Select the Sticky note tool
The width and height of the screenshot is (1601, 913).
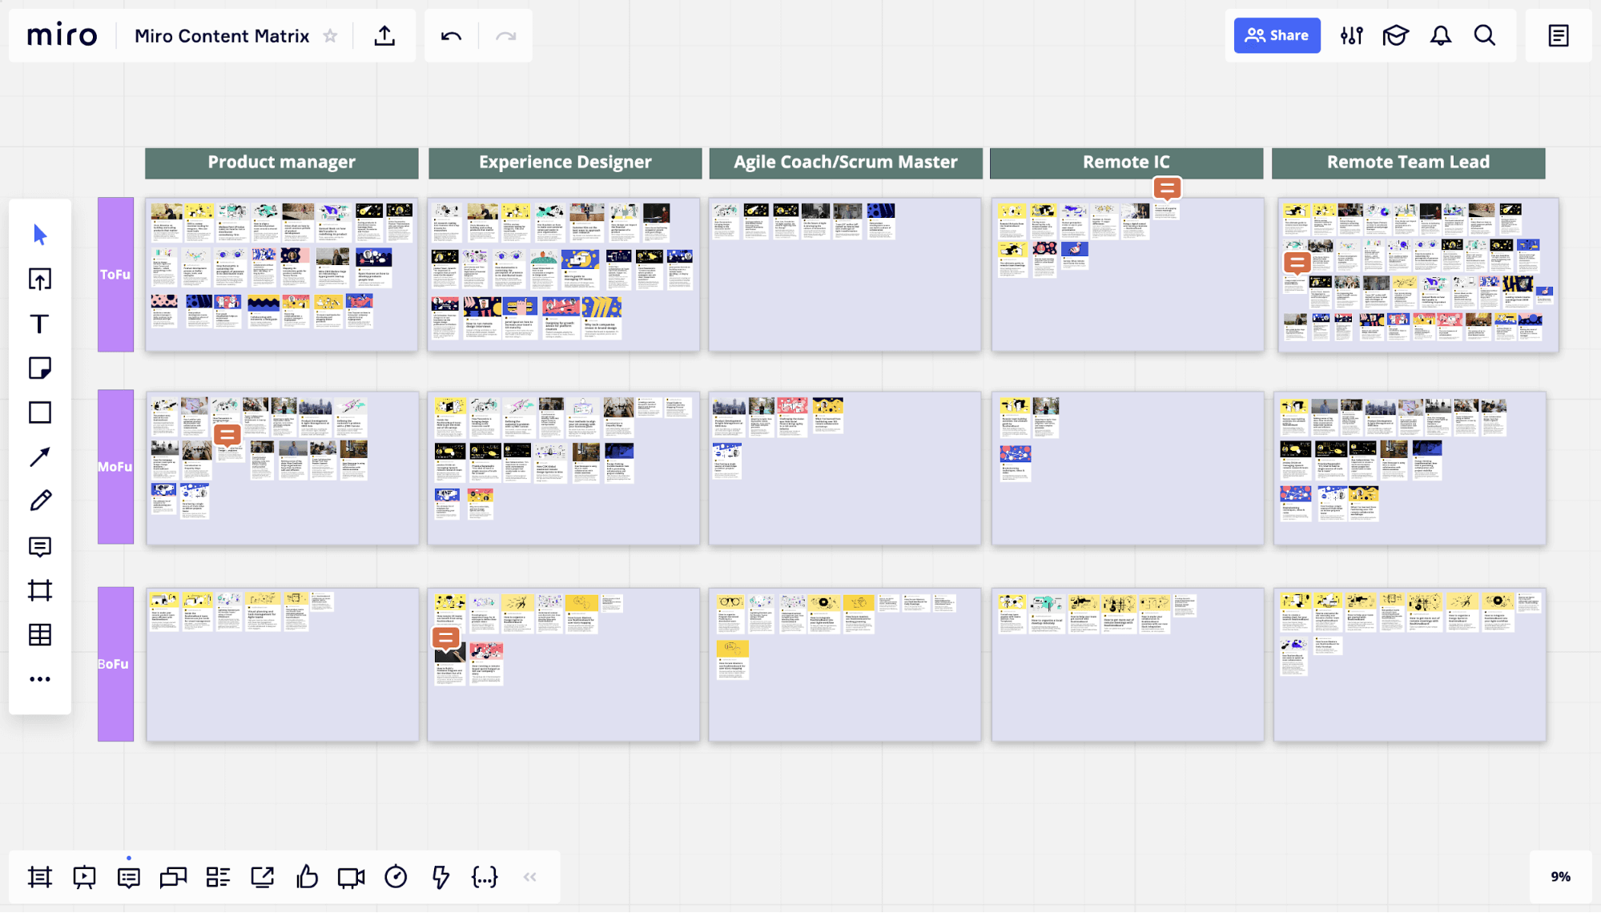pos(40,368)
